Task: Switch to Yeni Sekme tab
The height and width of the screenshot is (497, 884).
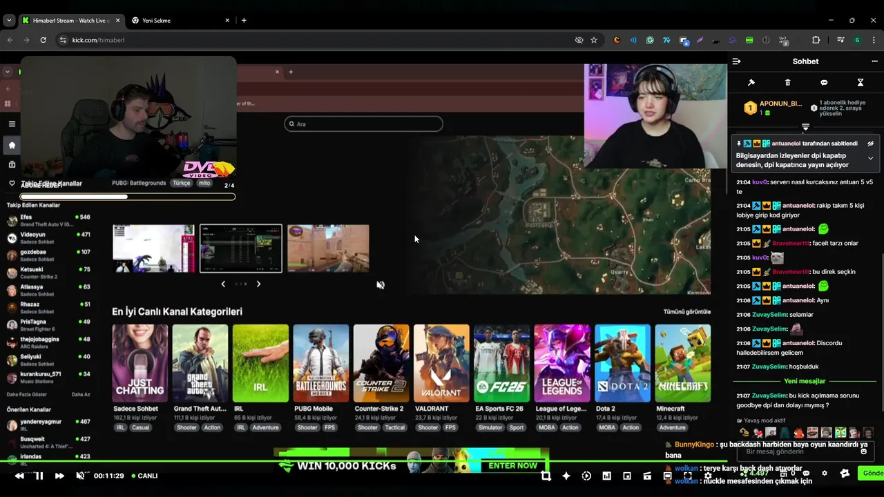Action: tap(180, 20)
